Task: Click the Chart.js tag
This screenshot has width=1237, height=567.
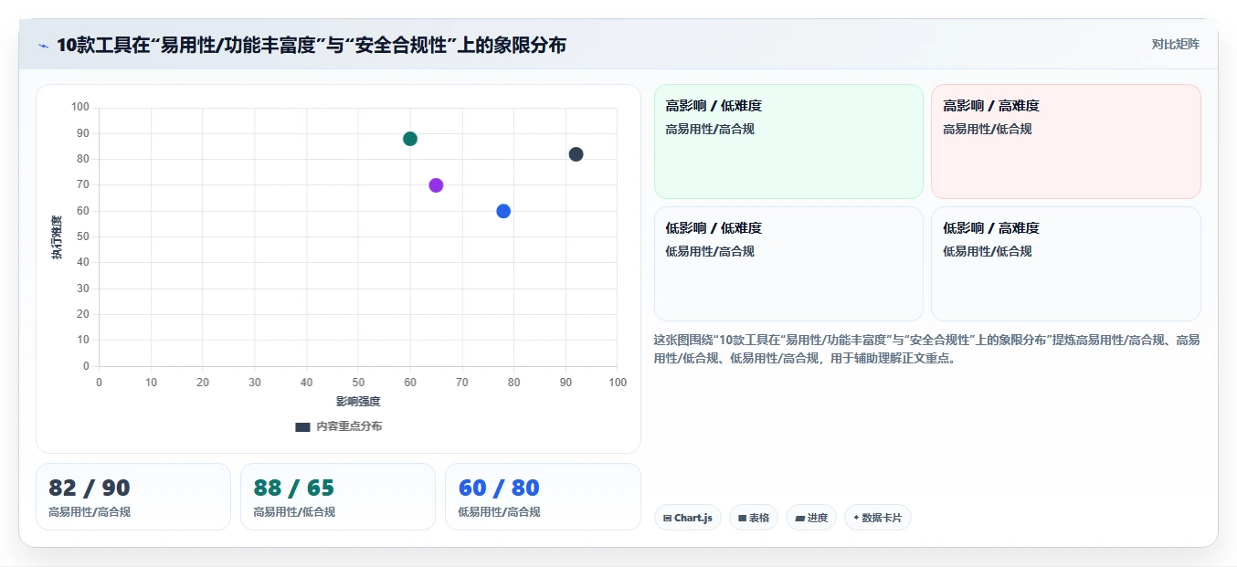Action: tap(688, 518)
